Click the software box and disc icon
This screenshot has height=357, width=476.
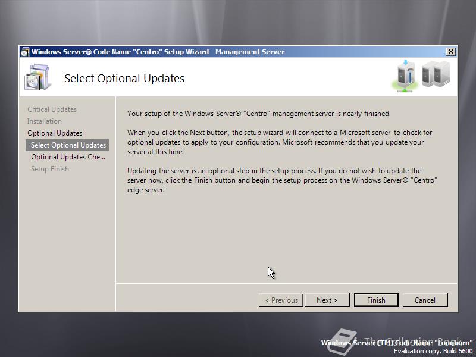(x=37, y=77)
